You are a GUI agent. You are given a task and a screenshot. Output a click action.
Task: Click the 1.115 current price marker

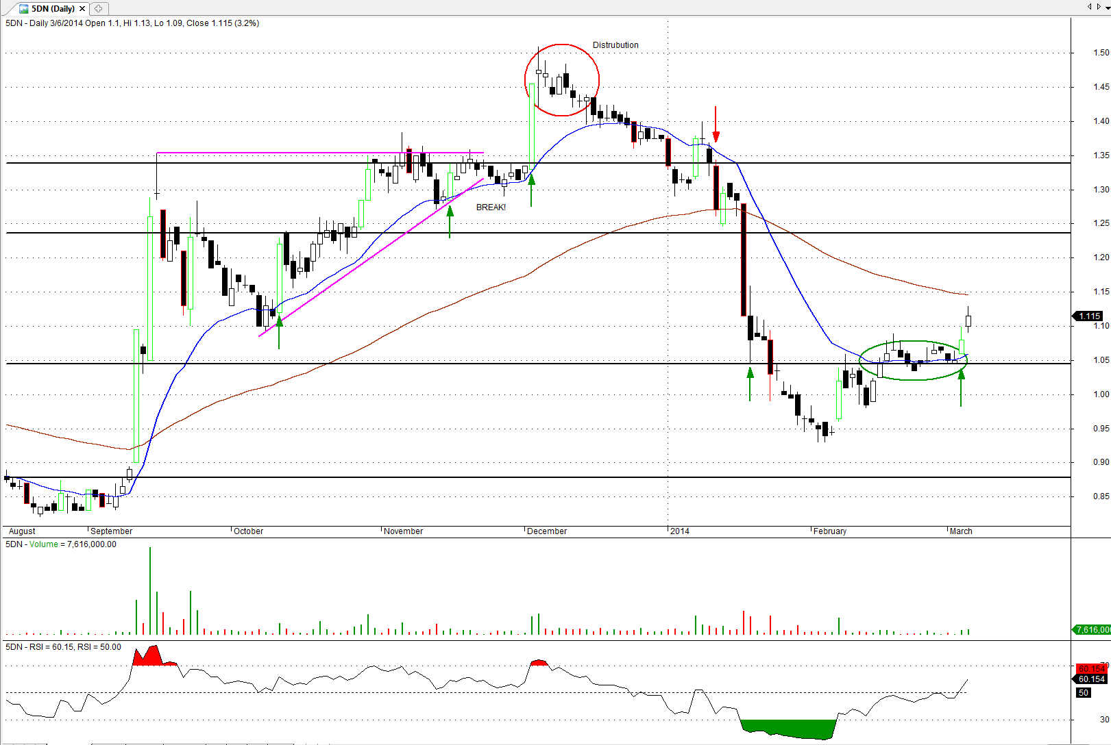point(1089,316)
